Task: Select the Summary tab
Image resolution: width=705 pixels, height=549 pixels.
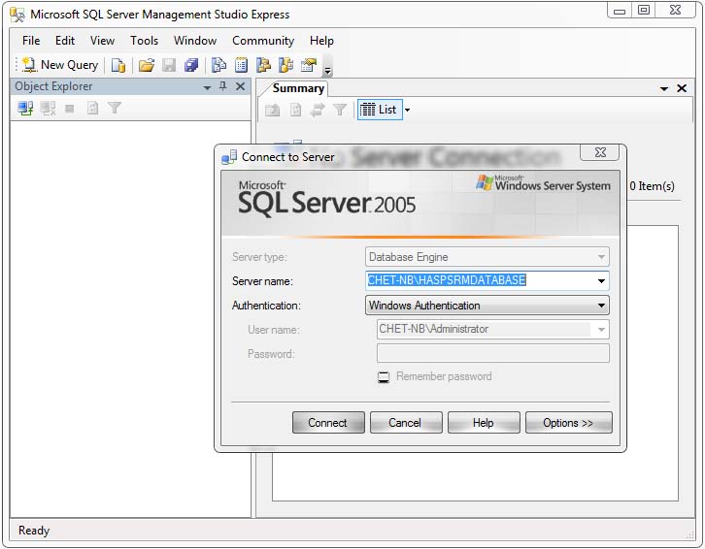Action: coord(298,88)
